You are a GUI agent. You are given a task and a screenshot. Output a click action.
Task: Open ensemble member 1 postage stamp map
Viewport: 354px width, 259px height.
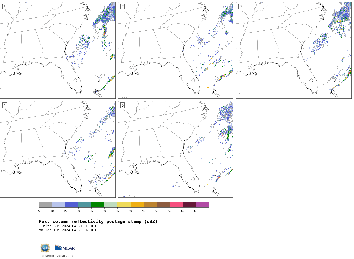[x=58, y=50]
